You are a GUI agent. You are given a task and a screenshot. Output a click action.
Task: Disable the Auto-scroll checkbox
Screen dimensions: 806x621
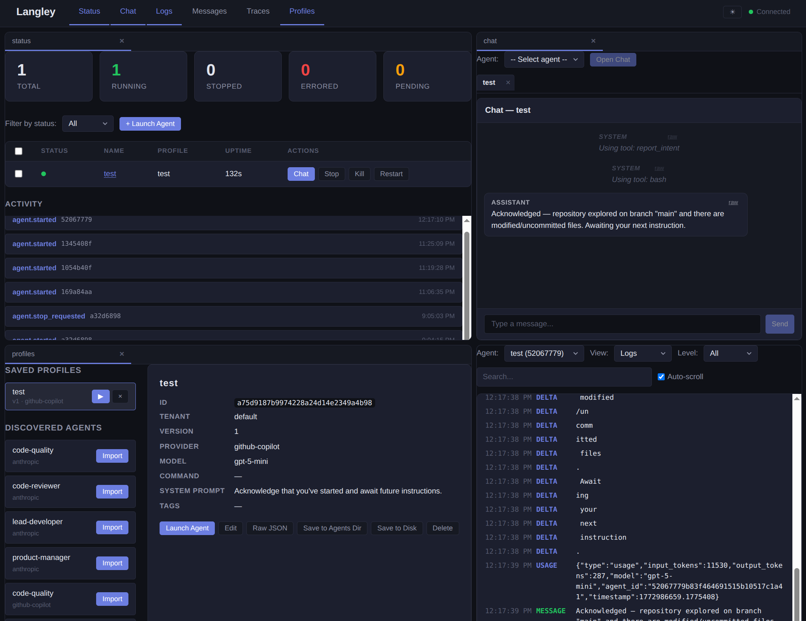tap(661, 376)
